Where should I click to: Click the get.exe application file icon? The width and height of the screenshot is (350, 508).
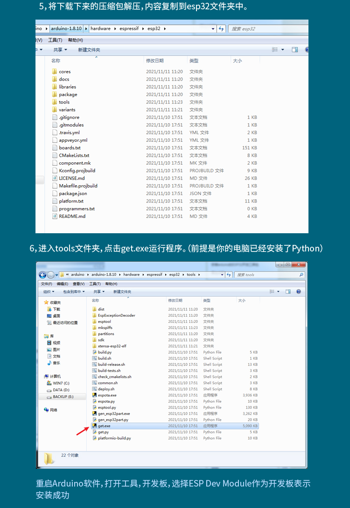click(x=94, y=426)
